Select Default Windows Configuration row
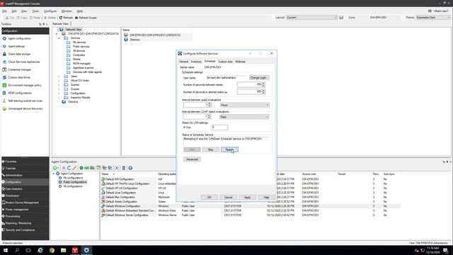Image resolution: width=453 pixels, height=255 pixels. pyautogui.click(x=251, y=206)
